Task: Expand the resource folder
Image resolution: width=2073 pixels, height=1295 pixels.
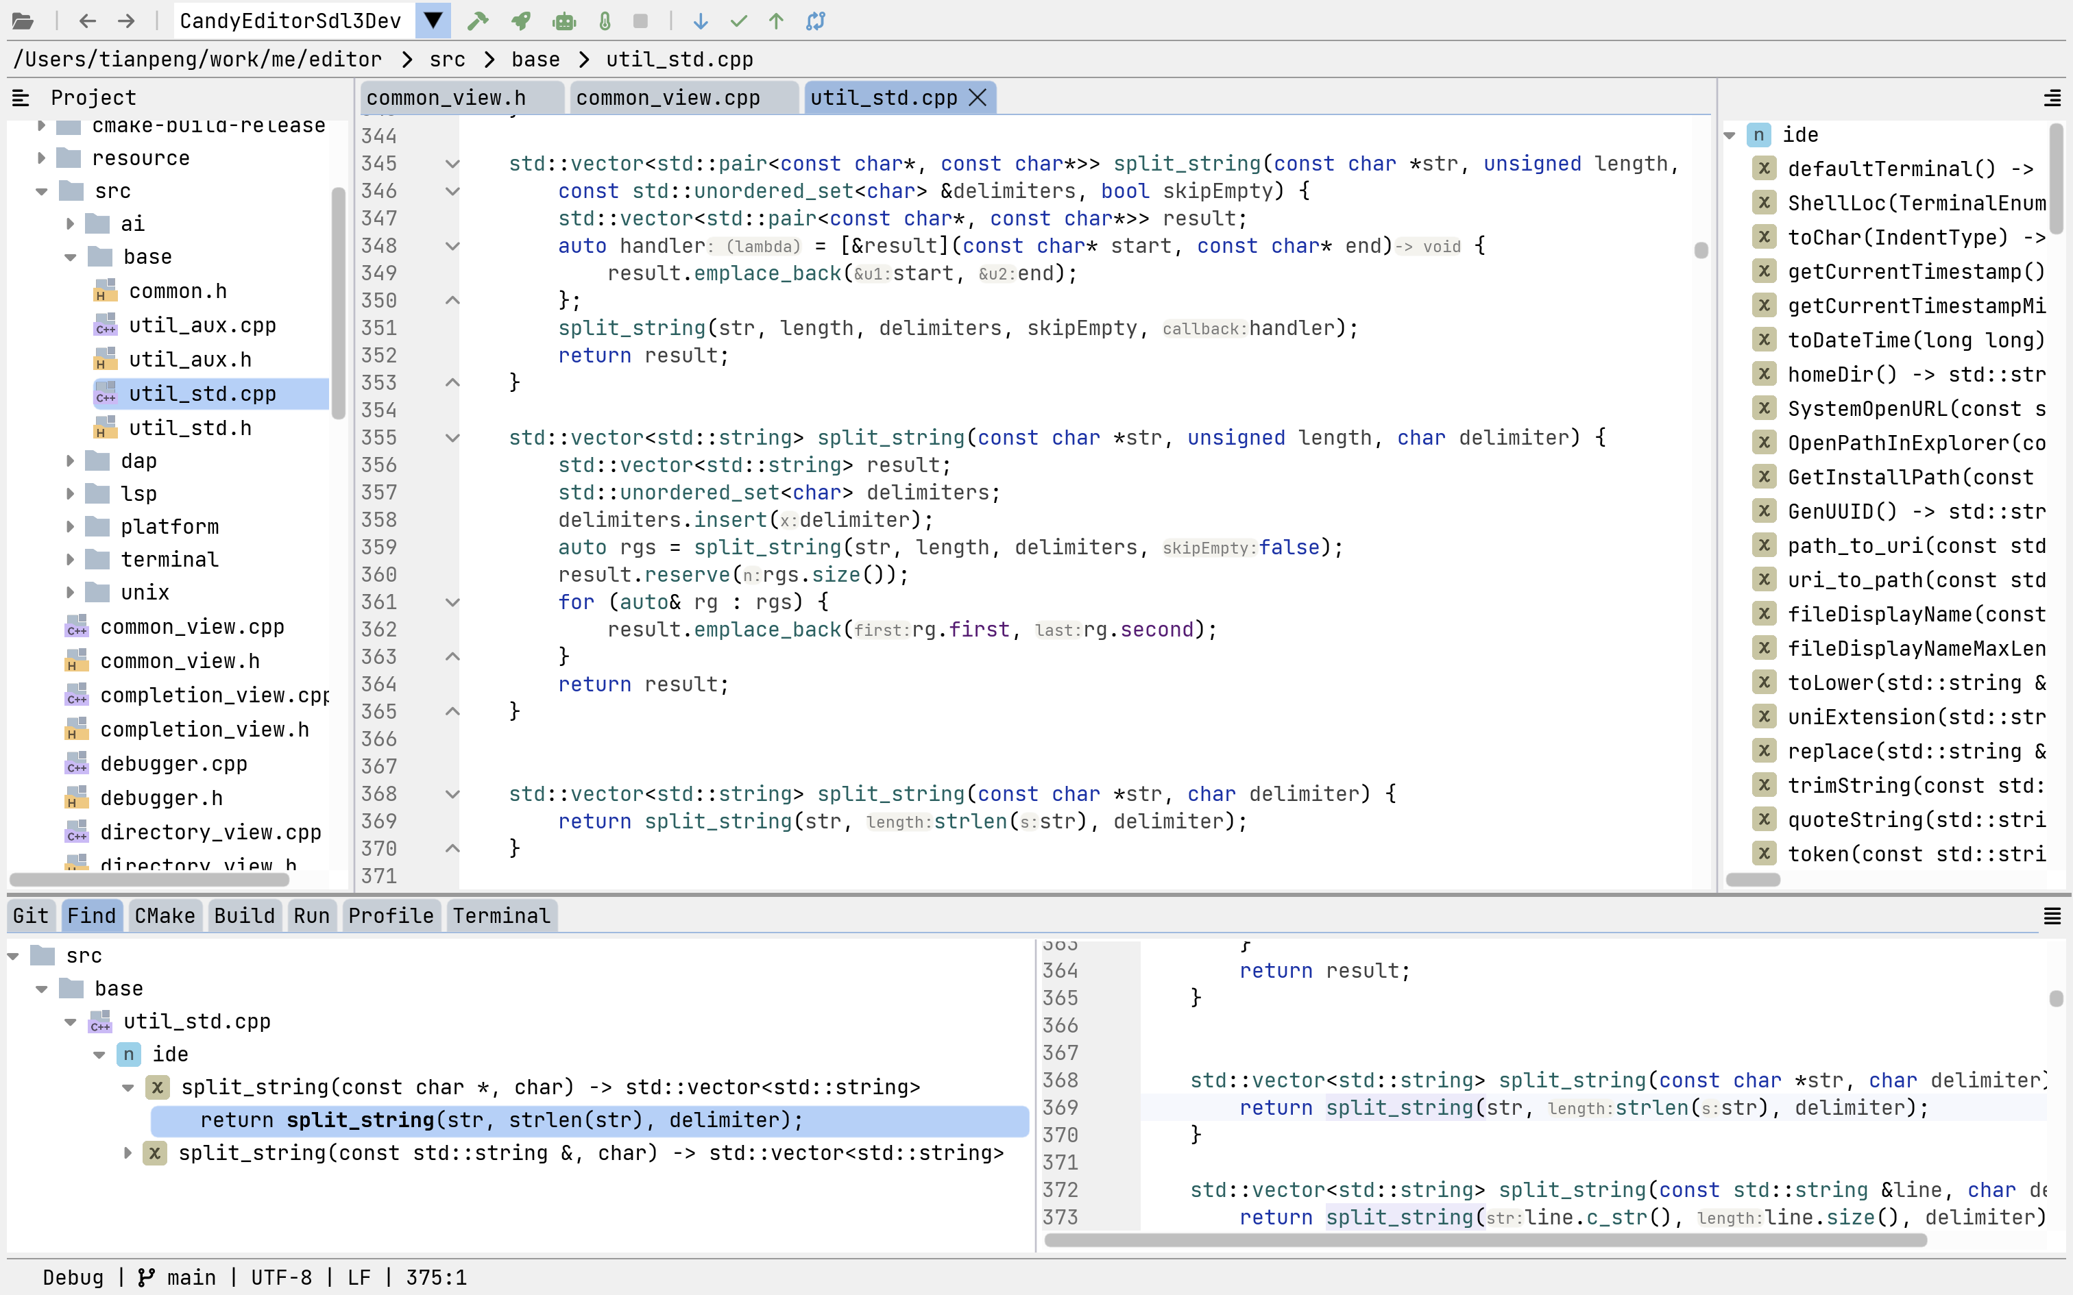Action: click(41, 158)
